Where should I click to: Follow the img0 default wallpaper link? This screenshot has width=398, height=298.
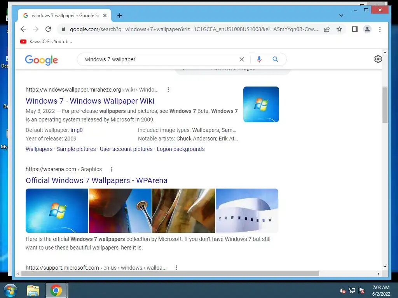[x=77, y=130]
